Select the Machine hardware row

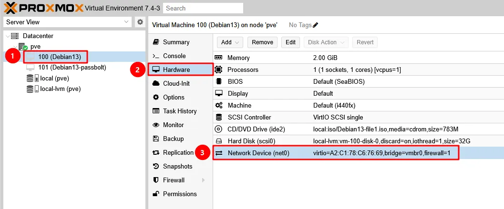pos(359,105)
